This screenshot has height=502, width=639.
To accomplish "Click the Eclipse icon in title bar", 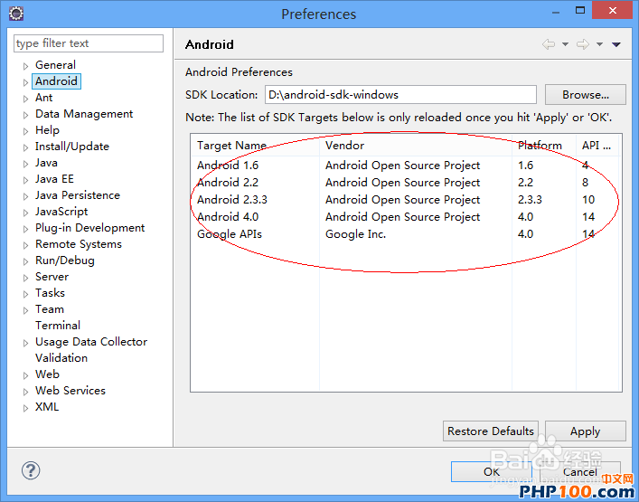I will coord(16,13).
